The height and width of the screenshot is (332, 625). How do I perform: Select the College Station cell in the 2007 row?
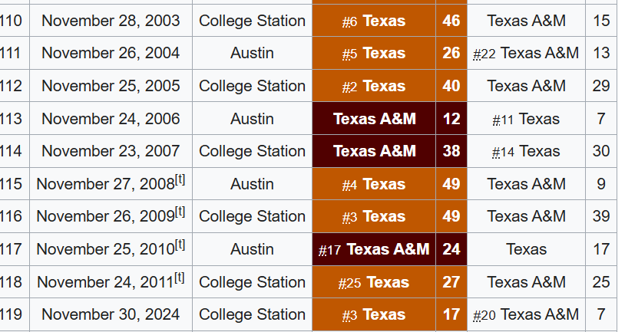[252, 151]
